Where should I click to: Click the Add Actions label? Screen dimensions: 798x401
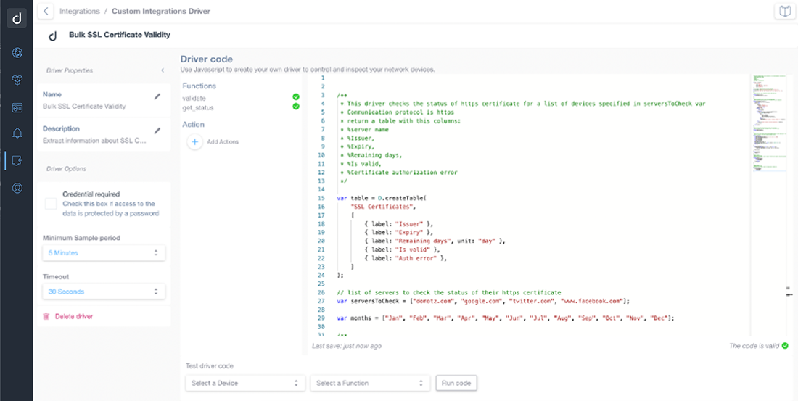pos(223,142)
